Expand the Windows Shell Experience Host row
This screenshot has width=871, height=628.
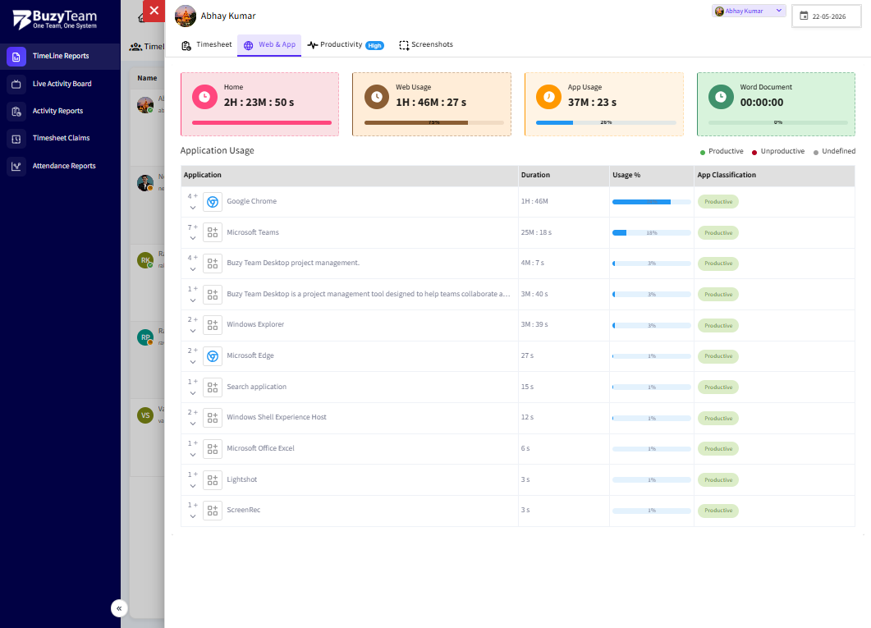[x=193, y=424]
